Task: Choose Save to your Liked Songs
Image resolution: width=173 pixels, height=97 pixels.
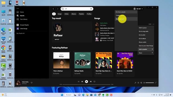Action: coord(146,46)
